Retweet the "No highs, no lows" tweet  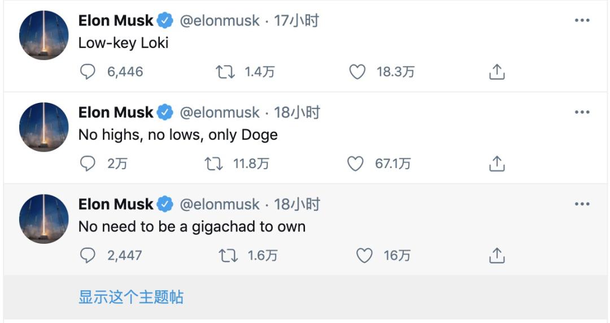(x=214, y=164)
